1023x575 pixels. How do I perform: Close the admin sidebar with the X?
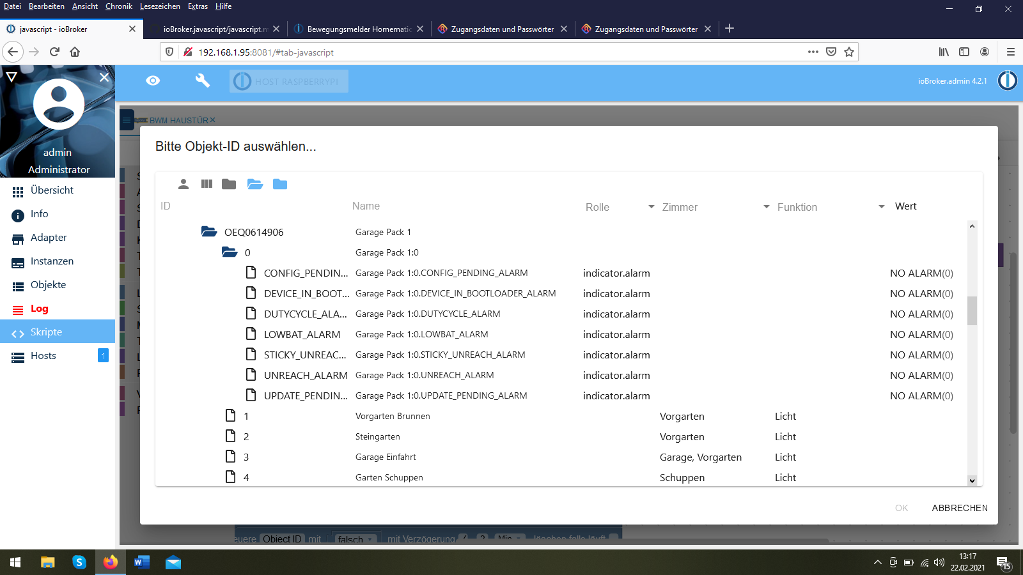pos(104,77)
